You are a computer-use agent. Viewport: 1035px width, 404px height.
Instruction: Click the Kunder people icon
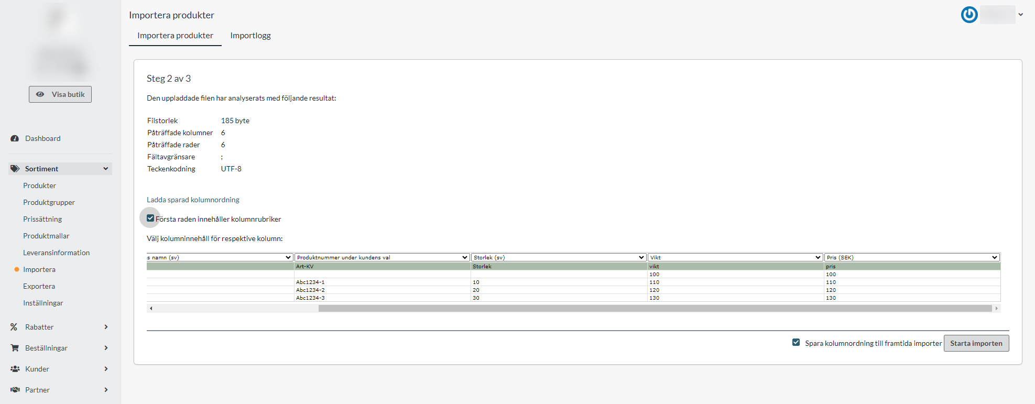[15, 369]
